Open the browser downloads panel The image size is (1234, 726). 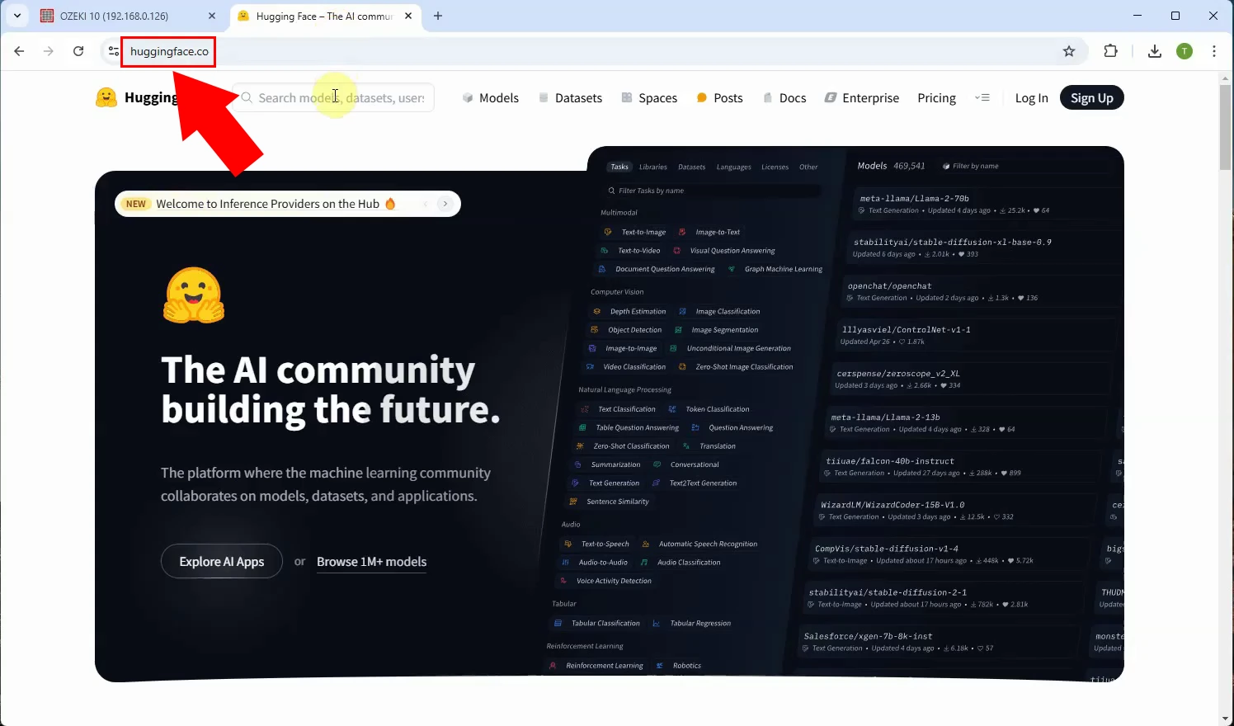click(1155, 51)
